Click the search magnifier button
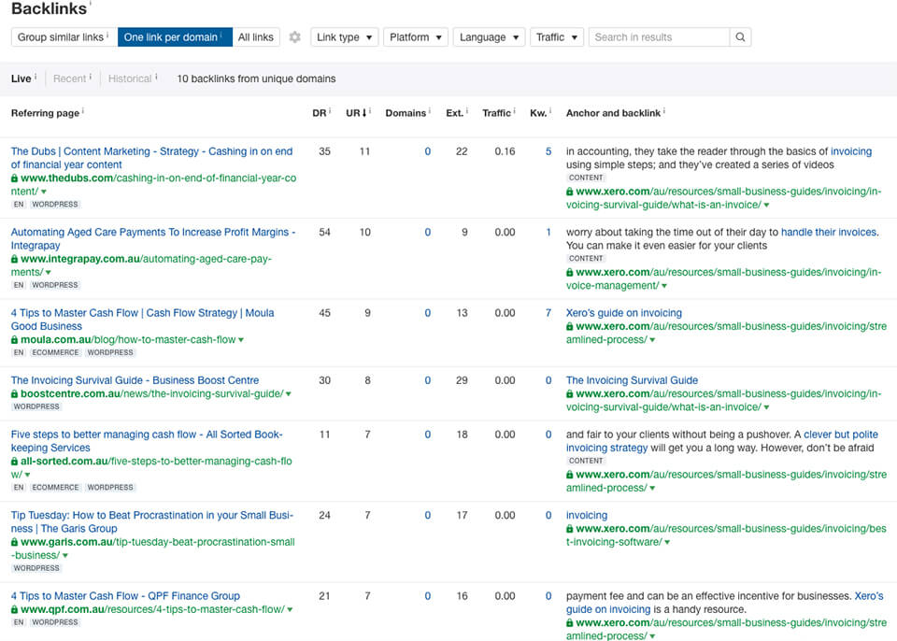 coord(740,37)
